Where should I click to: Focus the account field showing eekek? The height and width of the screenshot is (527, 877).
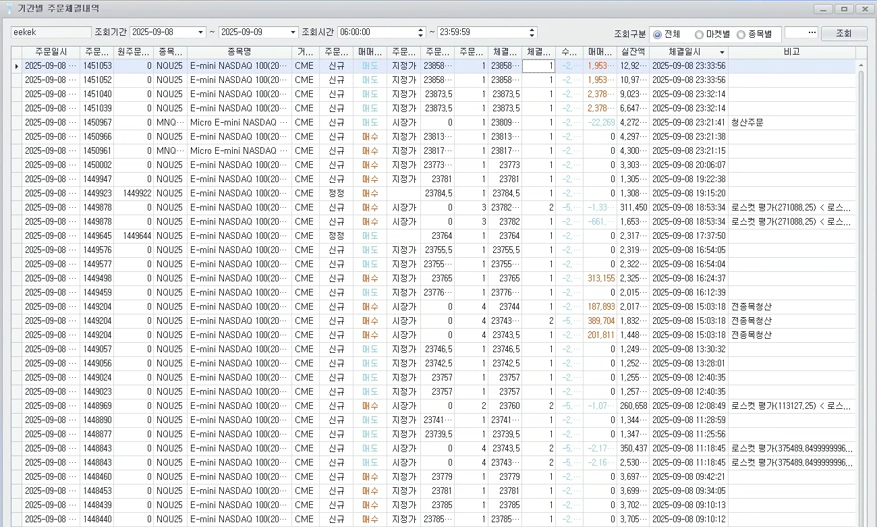[51, 32]
